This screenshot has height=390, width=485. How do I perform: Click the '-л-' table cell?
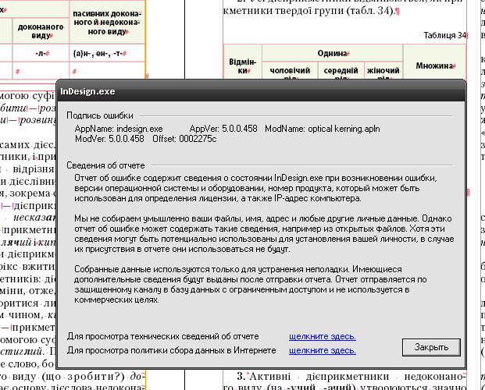[41, 53]
